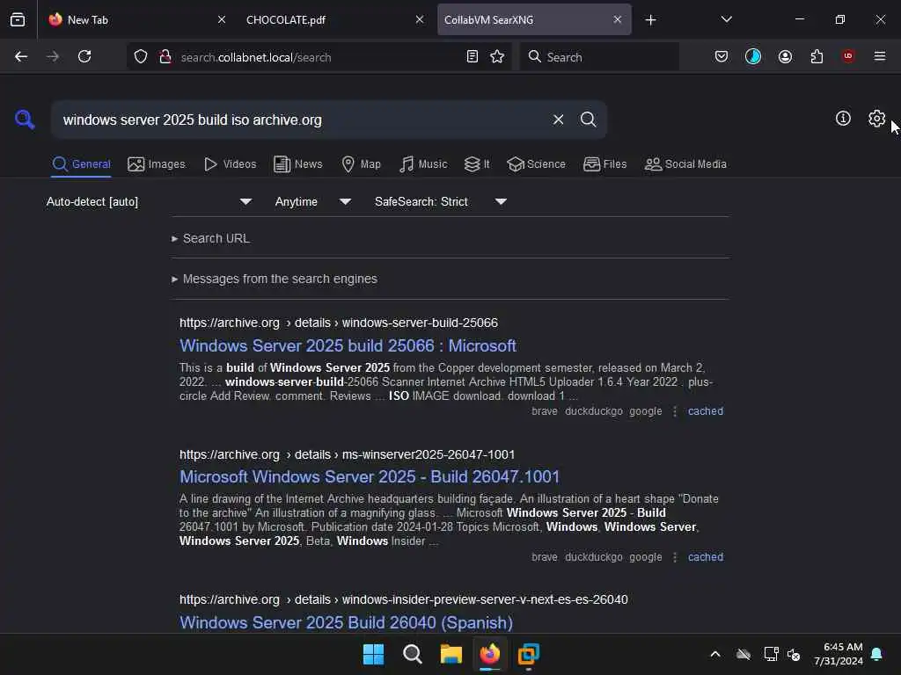Image resolution: width=901 pixels, height=675 pixels.
Task: Select the Map category
Action: tap(361, 164)
